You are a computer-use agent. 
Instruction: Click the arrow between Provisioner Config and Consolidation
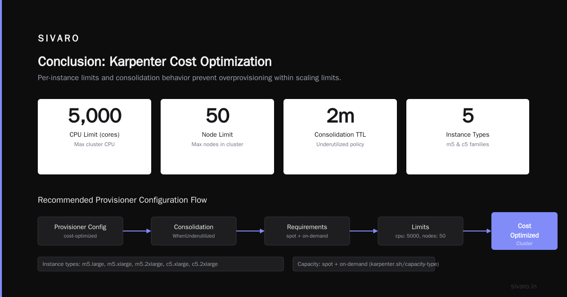coord(137,231)
